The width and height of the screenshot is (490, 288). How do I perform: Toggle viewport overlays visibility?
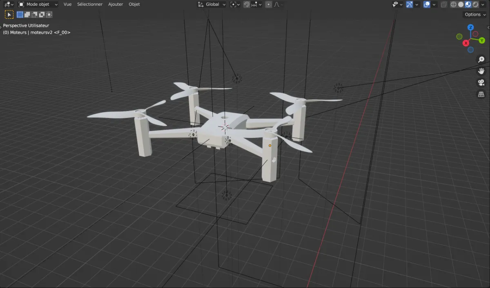(x=426, y=4)
